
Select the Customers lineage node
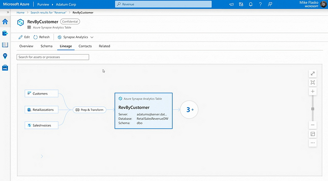coord(41,94)
